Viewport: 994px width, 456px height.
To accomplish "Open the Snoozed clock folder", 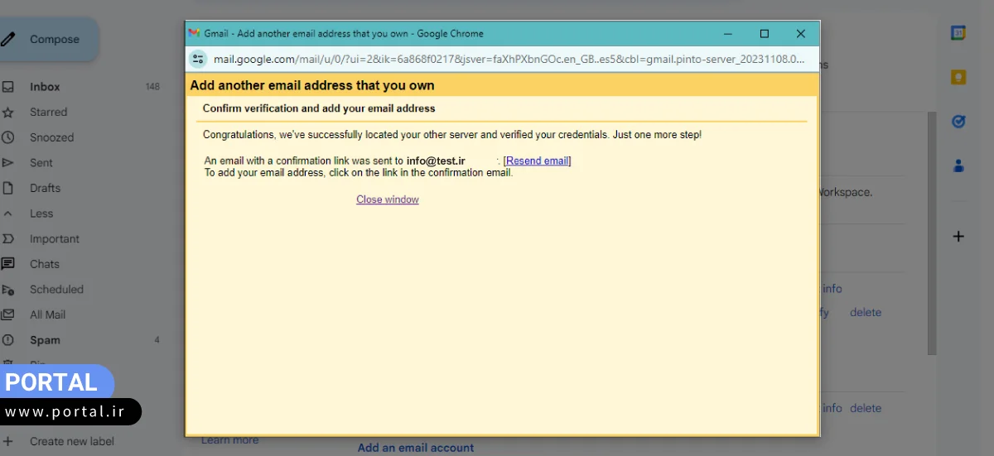I will (x=51, y=137).
